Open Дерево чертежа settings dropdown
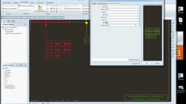 click(25, 24)
